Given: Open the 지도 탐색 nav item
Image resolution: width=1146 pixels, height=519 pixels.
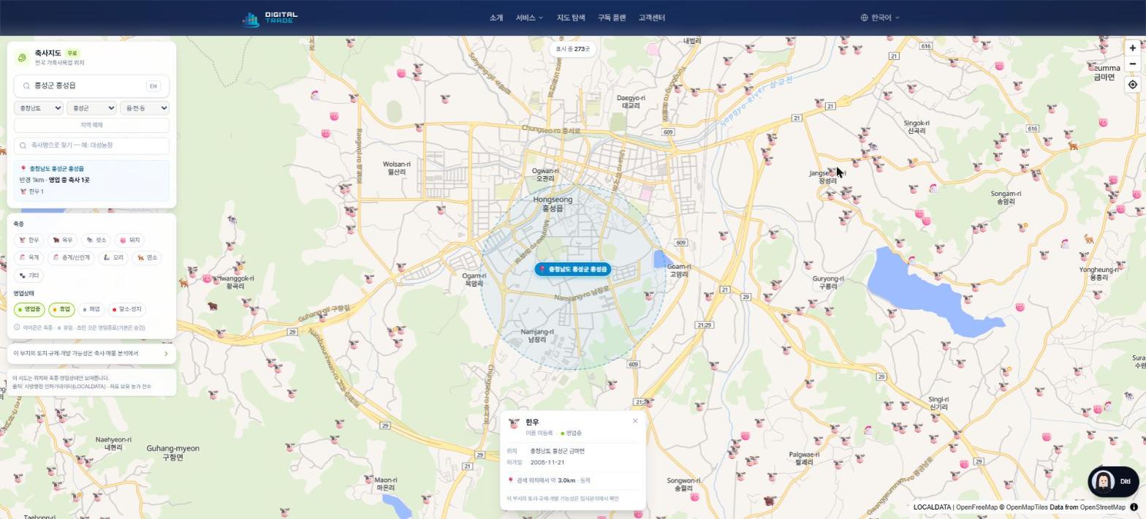Looking at the screenshot, I should pyautogui.click(x=571, y=18).
